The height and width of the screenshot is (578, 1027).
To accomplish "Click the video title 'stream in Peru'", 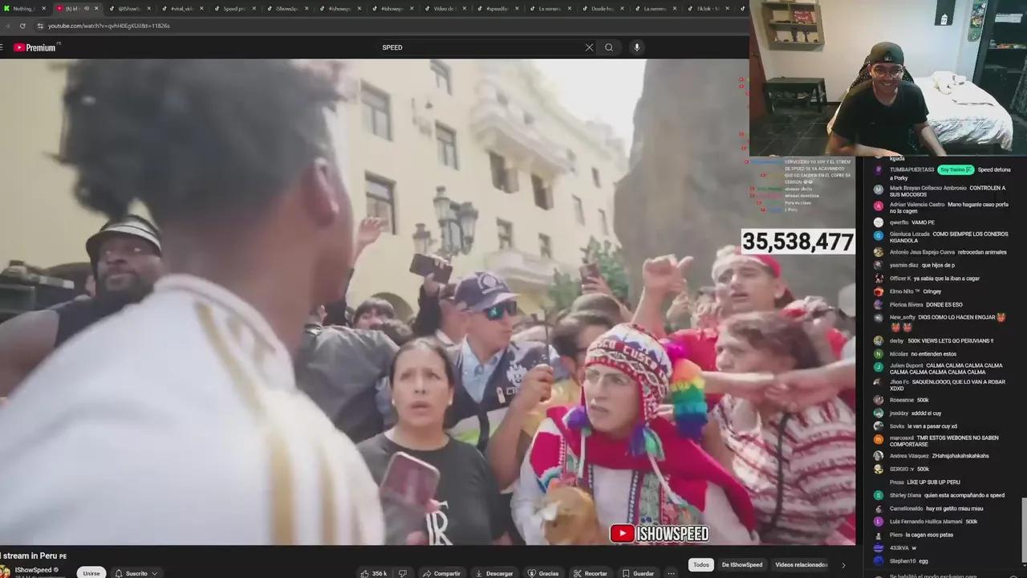I will [32, 556].
